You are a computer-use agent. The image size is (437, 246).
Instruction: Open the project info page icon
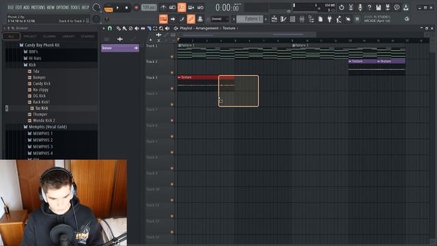(x=320, y=19)
